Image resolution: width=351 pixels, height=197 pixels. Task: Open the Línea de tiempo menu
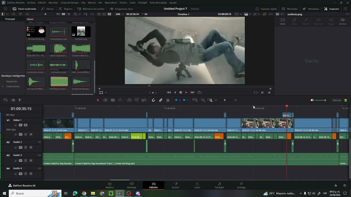tap(69, 2)
